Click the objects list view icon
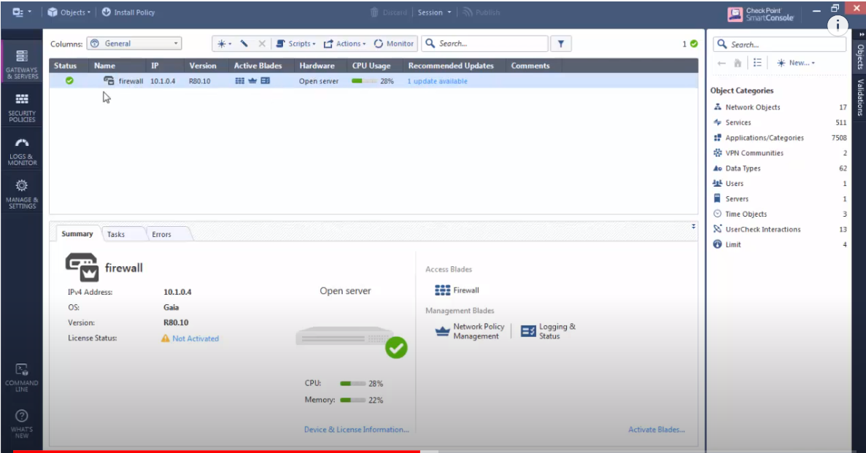Image resolution: width=866 pixels, height=453 pixels. pyautogui.click(x=757, y=63)
